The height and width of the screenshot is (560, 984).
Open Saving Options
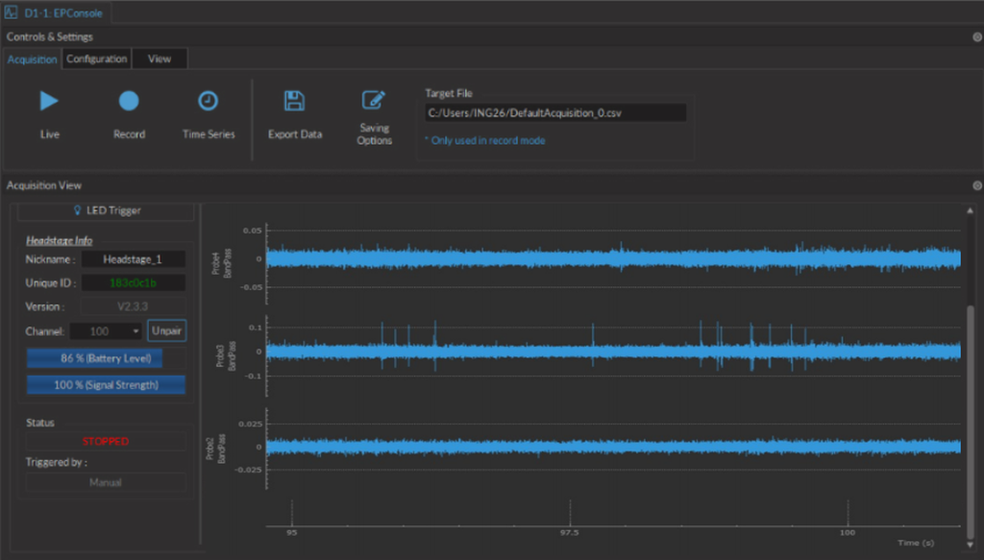coord(374,102)
